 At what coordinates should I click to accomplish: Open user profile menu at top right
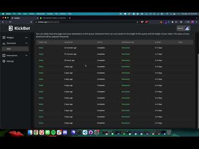tap(183, 28)
